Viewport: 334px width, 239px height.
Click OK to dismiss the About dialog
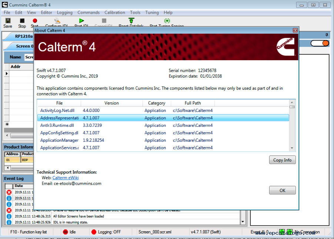point(282,190)
